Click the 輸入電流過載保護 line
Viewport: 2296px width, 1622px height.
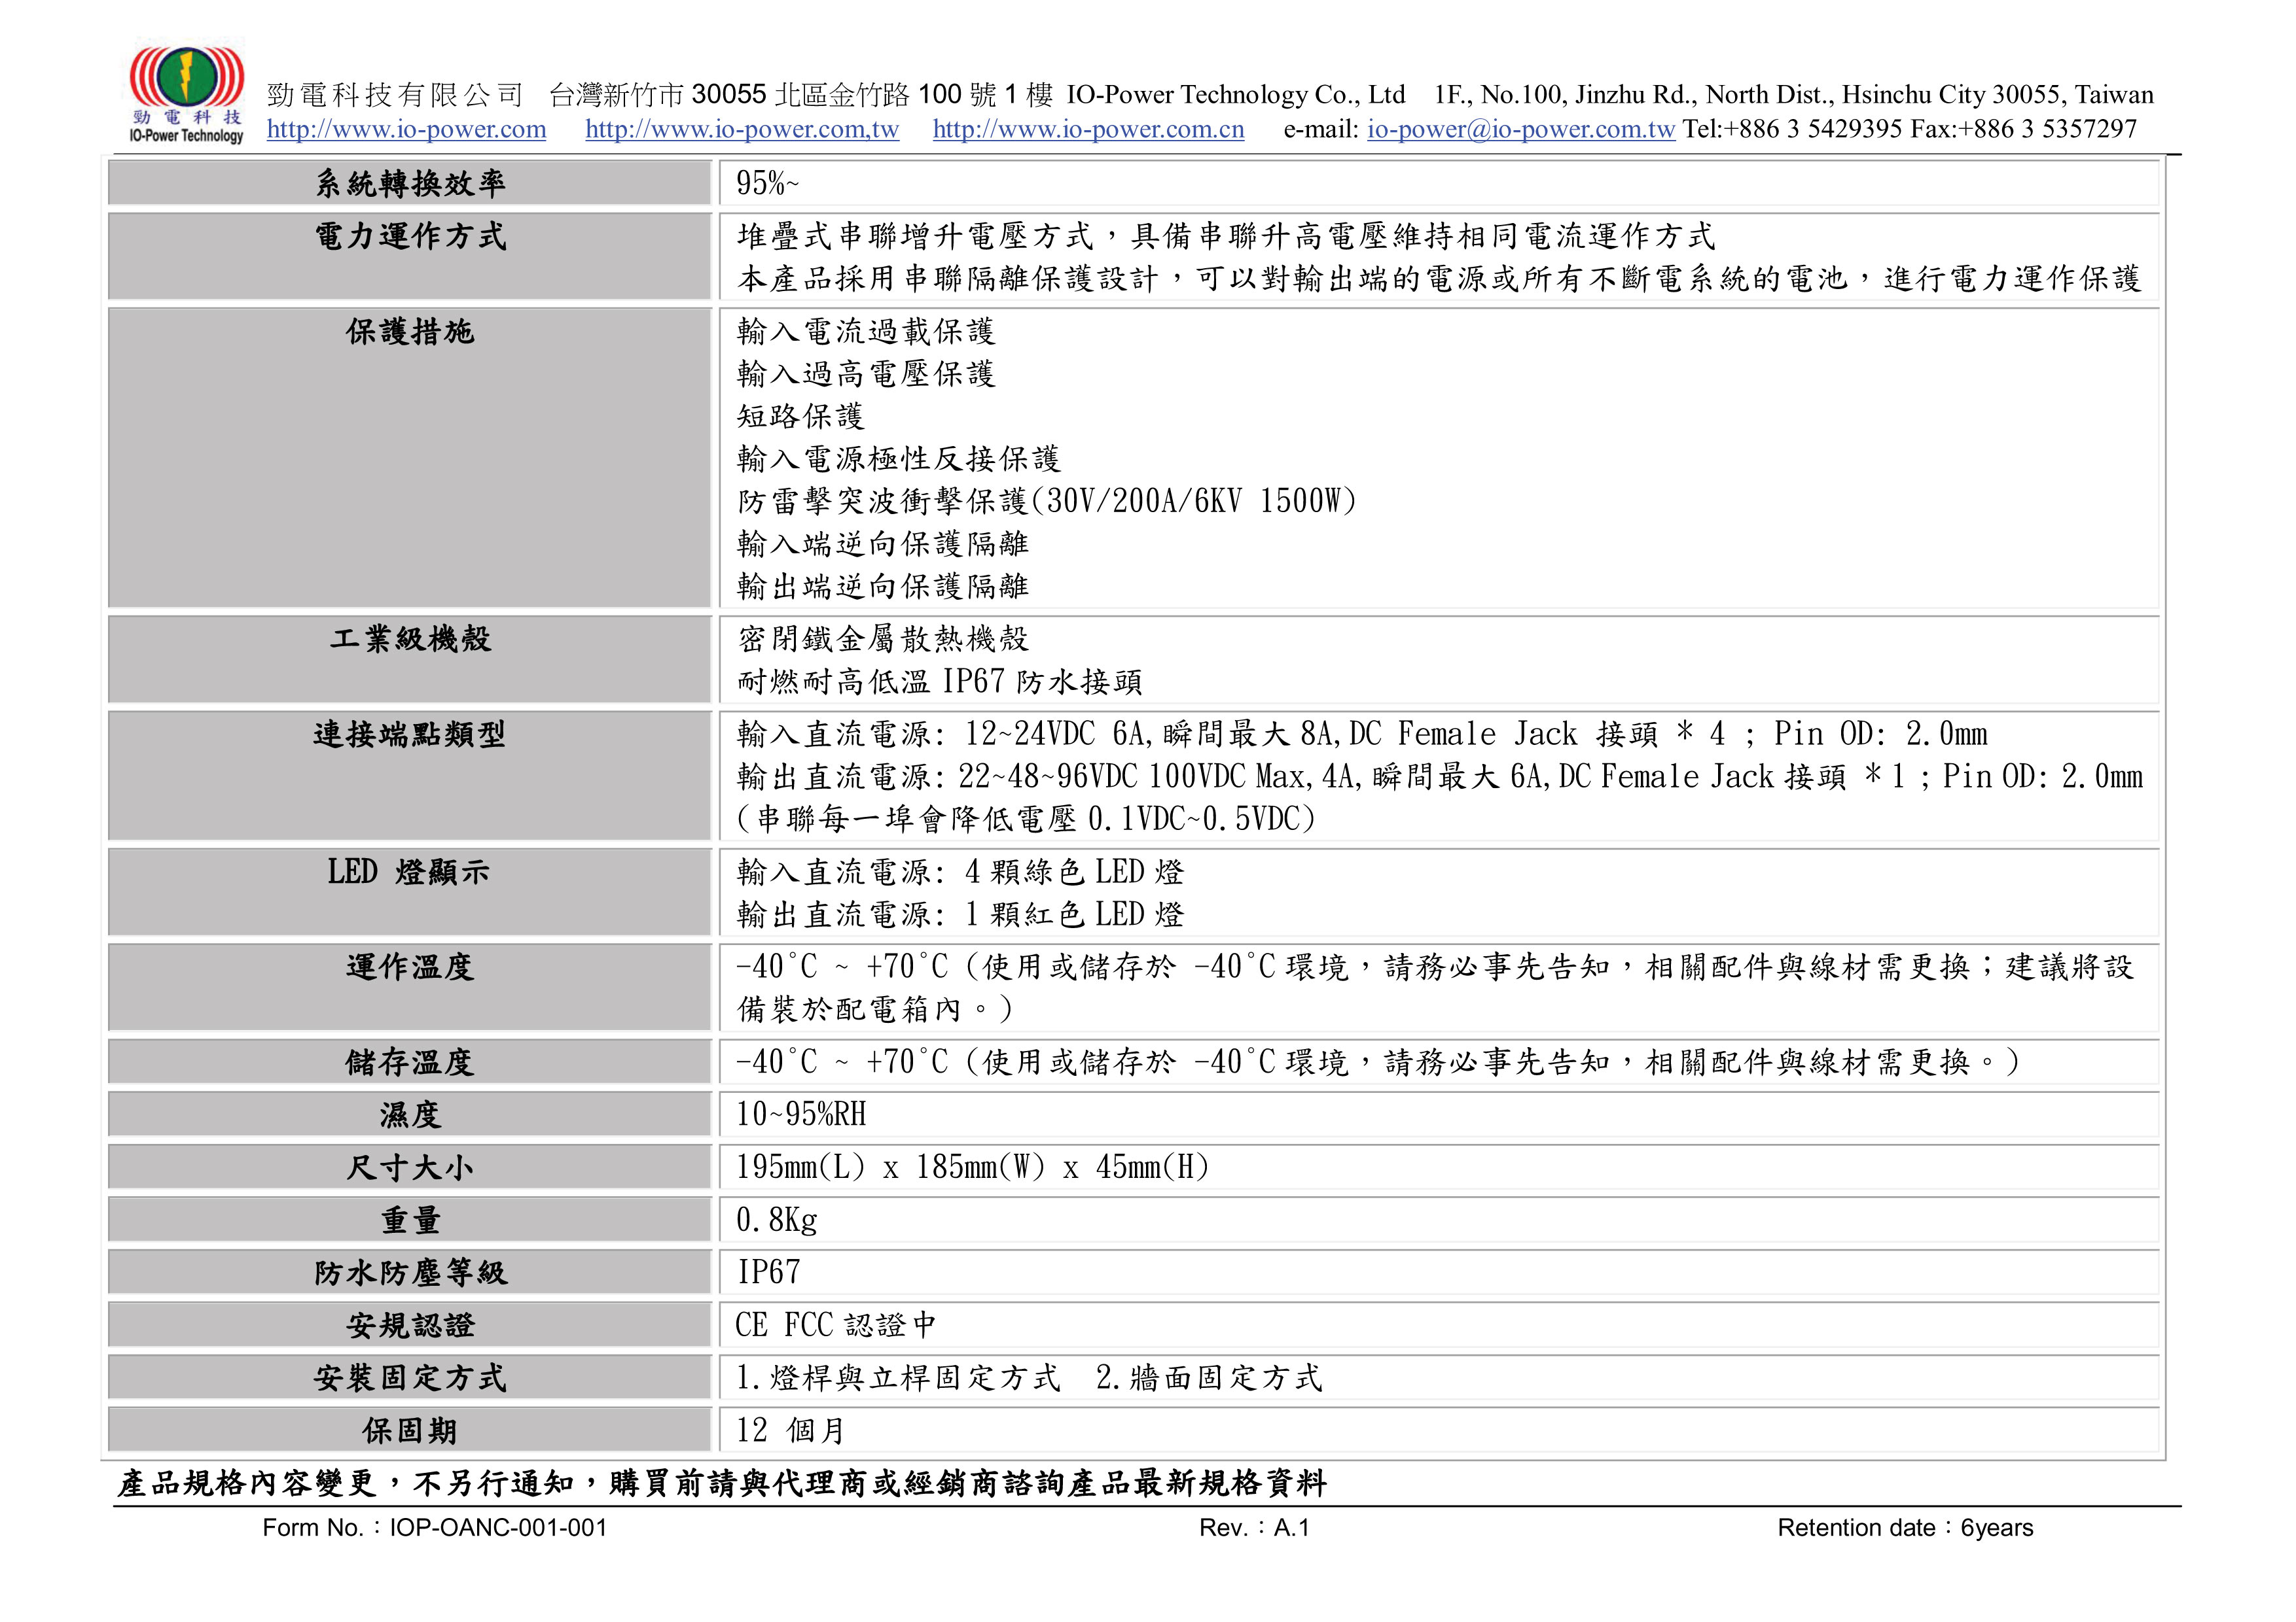[866, 331]
